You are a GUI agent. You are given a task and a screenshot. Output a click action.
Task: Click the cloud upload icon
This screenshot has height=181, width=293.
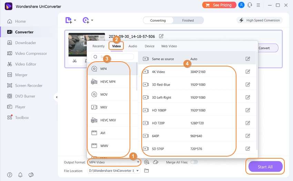point(155,162)
